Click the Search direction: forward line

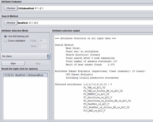click(83, 55)
